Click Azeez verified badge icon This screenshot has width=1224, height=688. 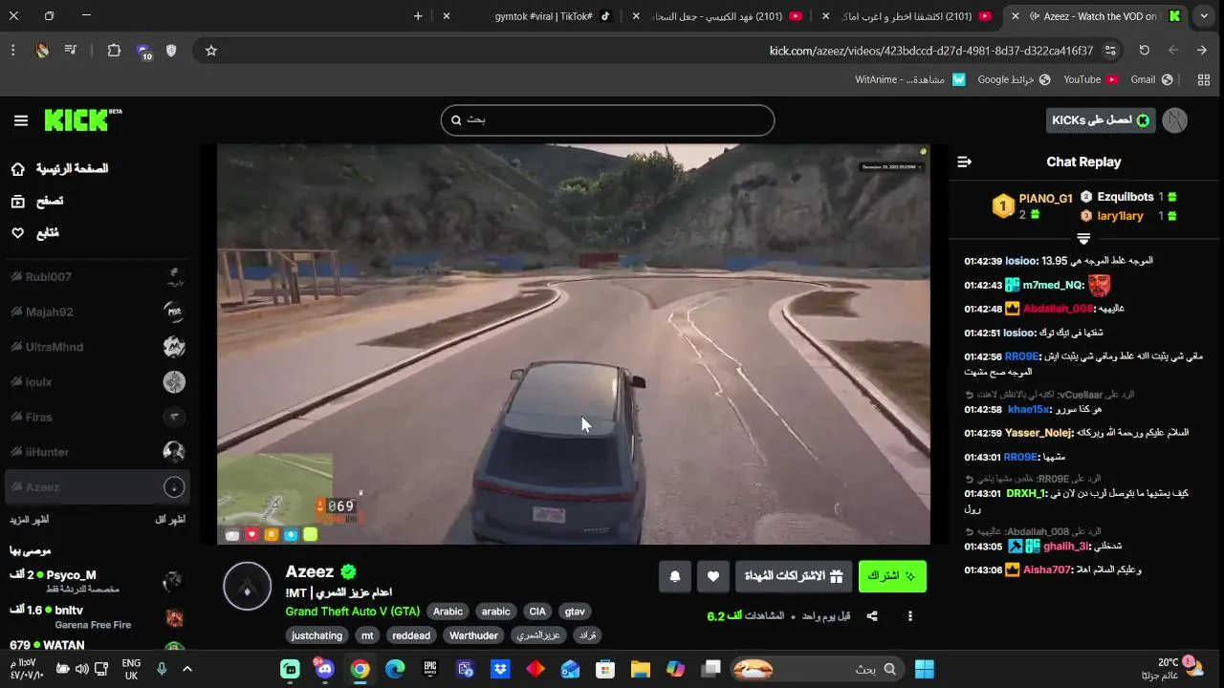point(348,571)
